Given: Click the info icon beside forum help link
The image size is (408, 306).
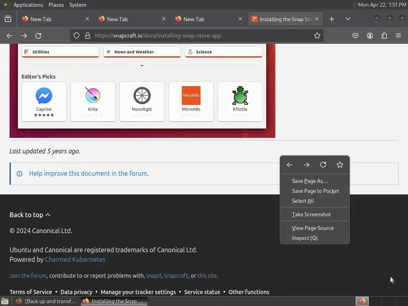Looking at the screenshot, I should pos(20,174).
